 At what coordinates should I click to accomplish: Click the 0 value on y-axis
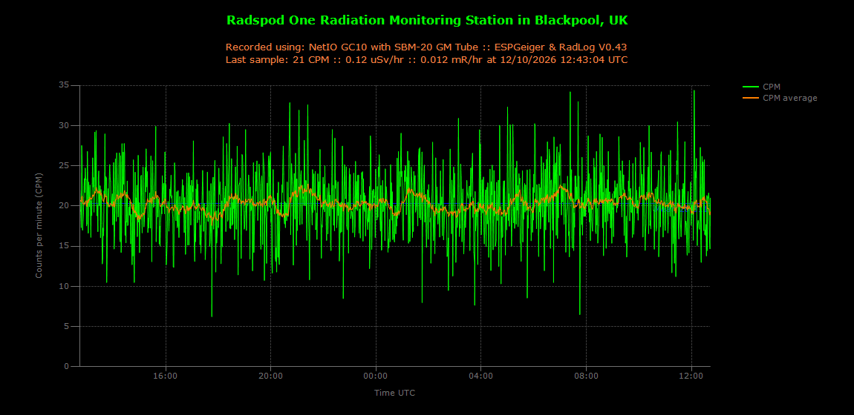tap(66, 367)
